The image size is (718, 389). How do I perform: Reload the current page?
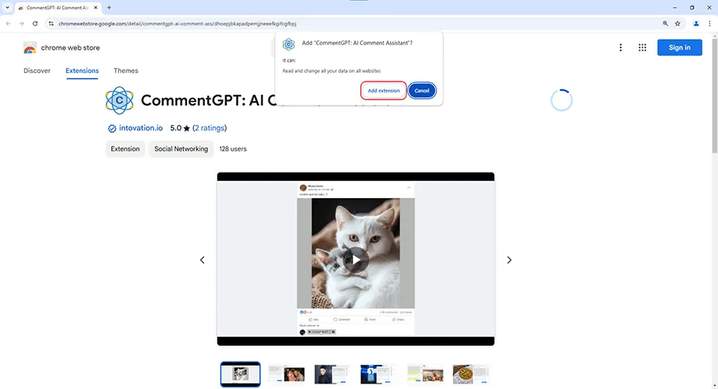coord(35,23)
